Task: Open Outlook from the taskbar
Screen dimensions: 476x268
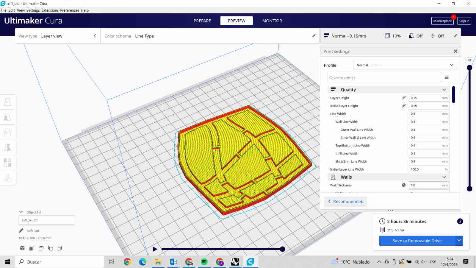Action: click(x=173, y=262)
